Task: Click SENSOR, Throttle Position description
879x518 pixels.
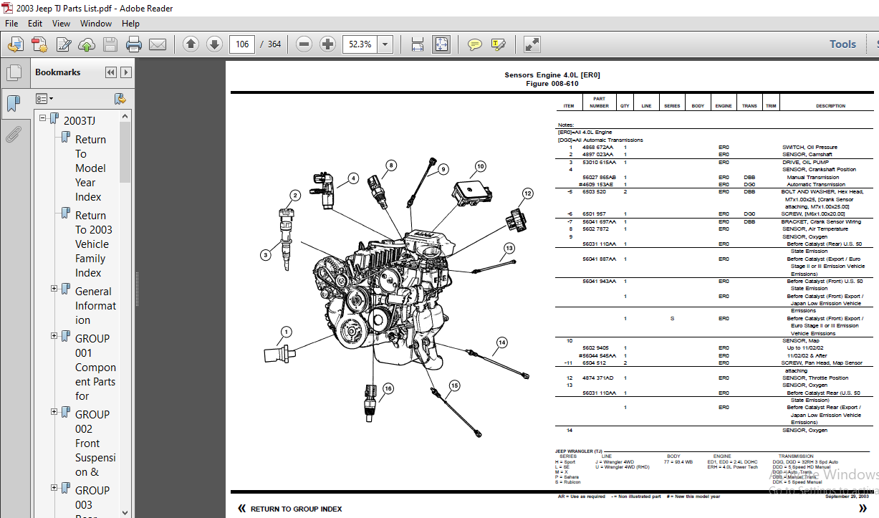Action: (815, 378)
